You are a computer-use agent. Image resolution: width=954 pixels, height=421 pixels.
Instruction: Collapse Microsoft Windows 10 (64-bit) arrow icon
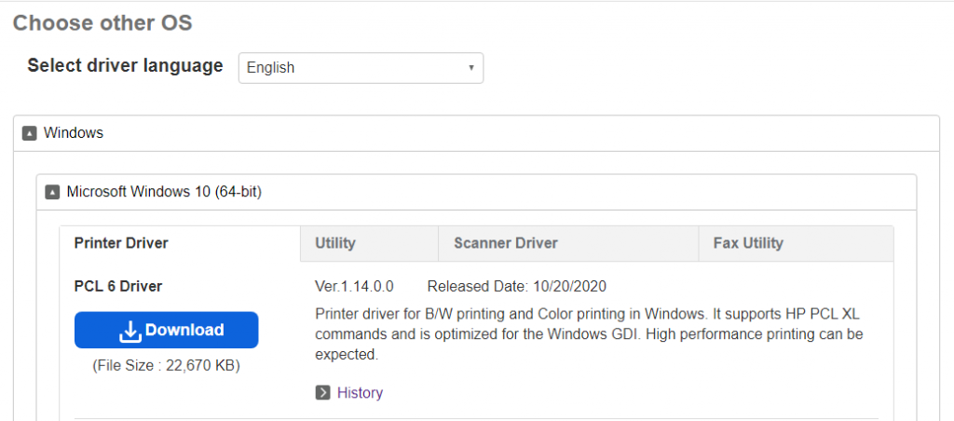[x=52, y=192]
